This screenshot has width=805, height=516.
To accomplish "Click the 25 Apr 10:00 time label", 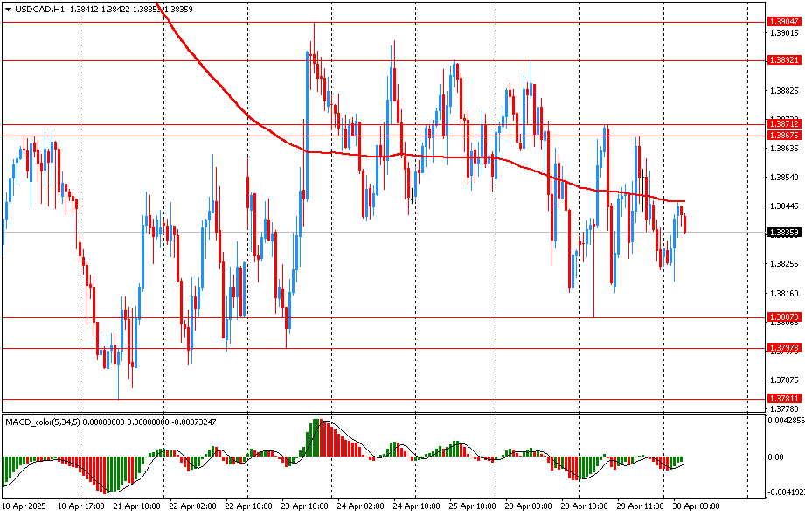I will (473, 506).
